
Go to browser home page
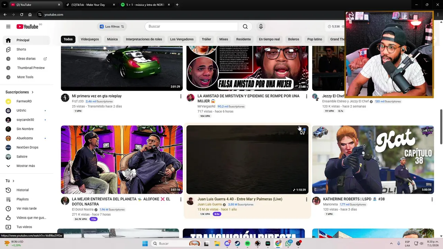coord(30,15)
